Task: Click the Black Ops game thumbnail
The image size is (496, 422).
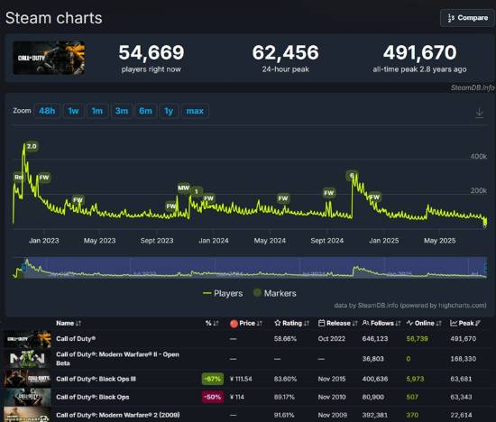Action: (x=28, y=397)
